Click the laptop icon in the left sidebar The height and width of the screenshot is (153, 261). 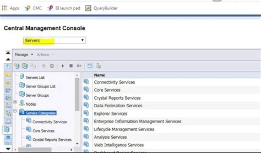tap(8, 121)
